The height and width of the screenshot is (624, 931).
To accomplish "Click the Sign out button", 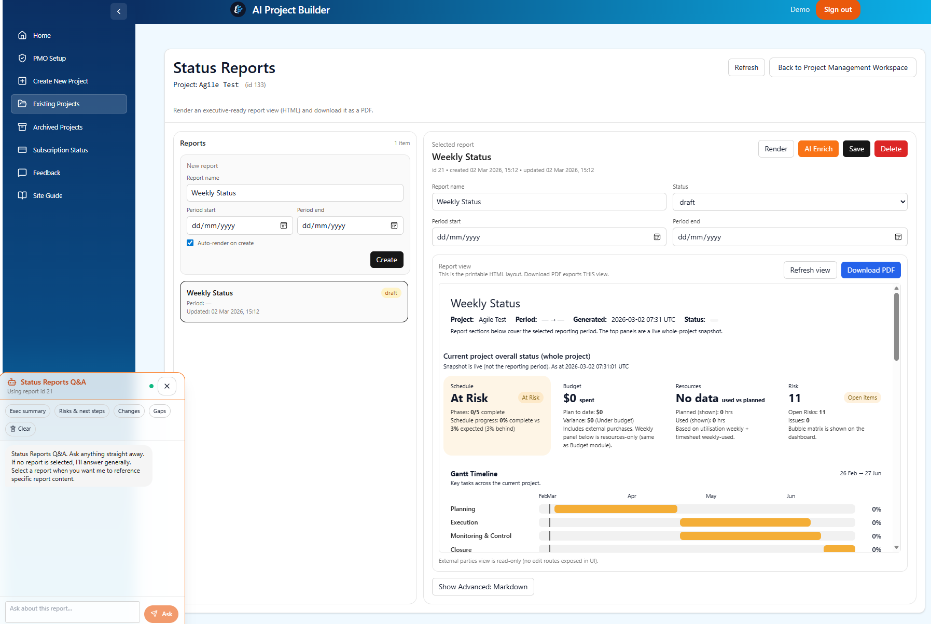I will 838,9.
